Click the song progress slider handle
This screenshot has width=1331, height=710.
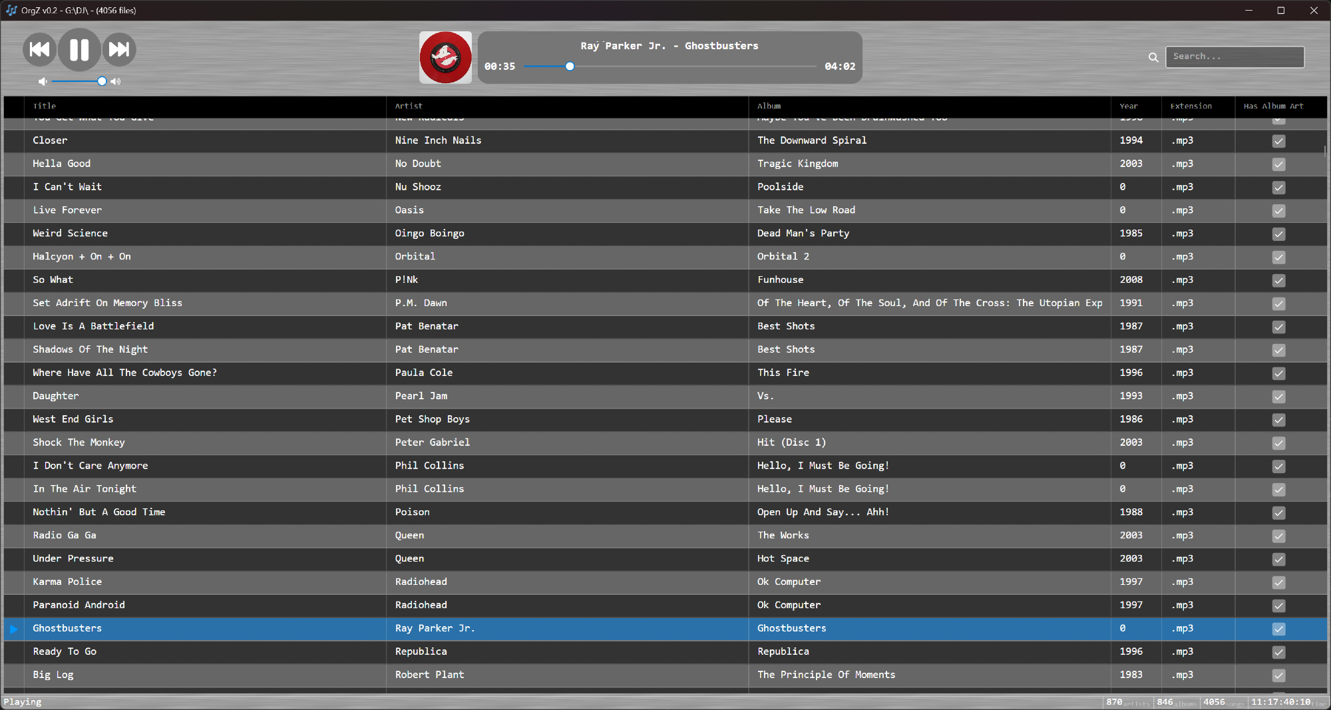click(570, 67)
